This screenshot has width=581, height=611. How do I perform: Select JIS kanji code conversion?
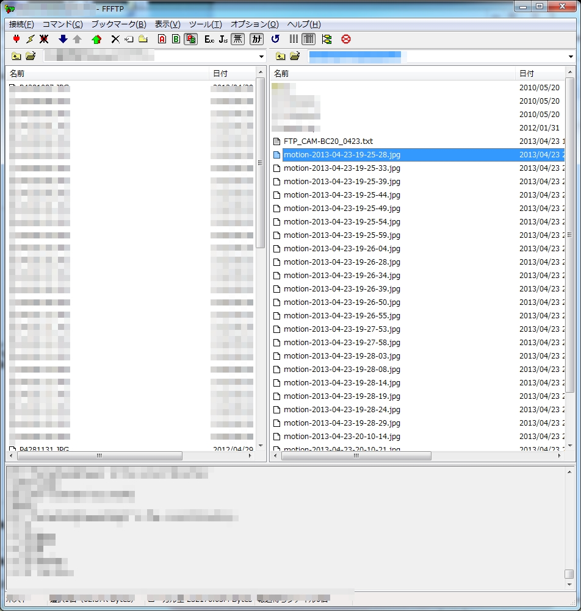click(223, 39)
